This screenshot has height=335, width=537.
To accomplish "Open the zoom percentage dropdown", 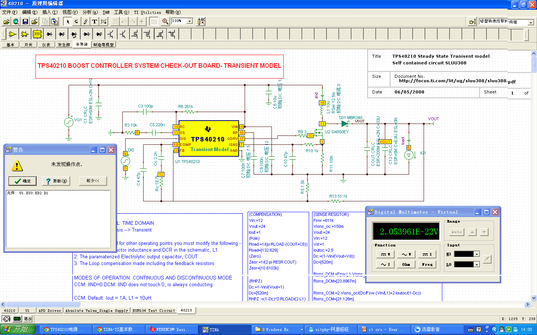I will click(x=189, y=21).
